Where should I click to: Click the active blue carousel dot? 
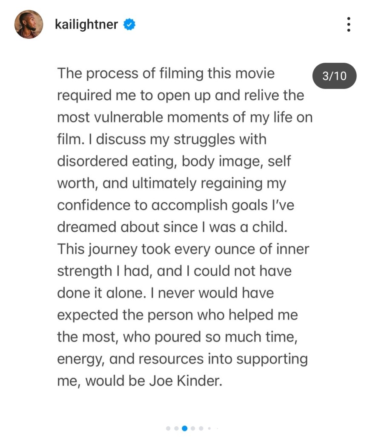click(185, 428)
